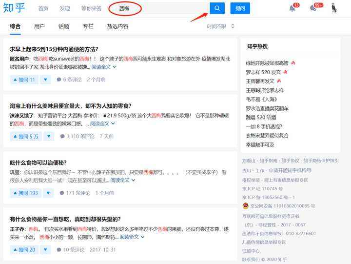Expand 阅读全文 for 匿名用户 answer
Image resolution: width=351 pixels, height=264 pixels.
tap(104, 67)
